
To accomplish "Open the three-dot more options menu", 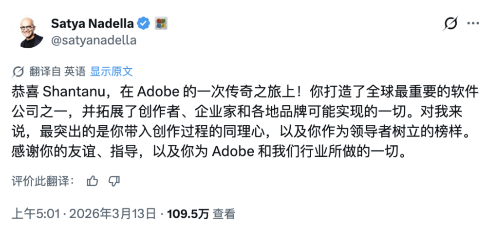I will (473, 23).
